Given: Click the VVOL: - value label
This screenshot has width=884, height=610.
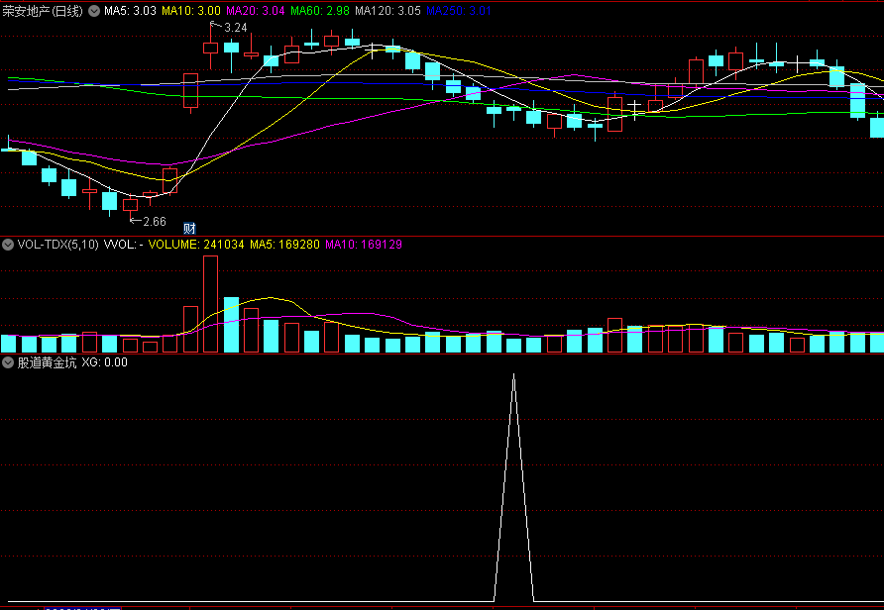Looking at the screenshot, I should click(124, 245).
